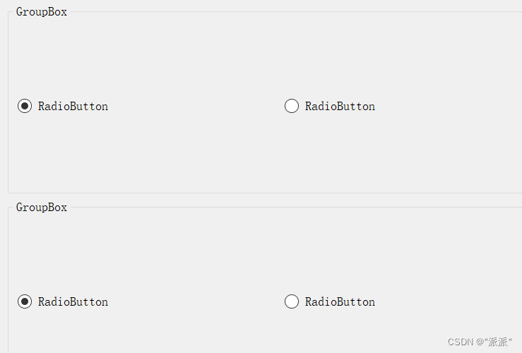
Task: Click the "派派" author name in the watermark
Action: [x=498, y=342]
